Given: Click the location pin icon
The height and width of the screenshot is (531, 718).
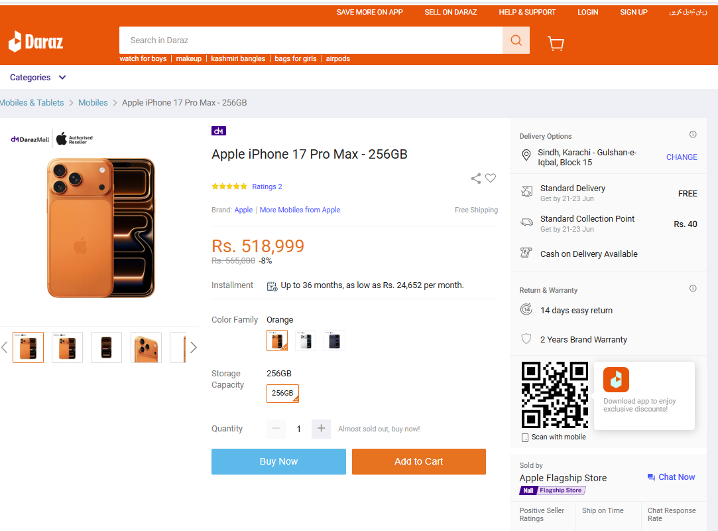Looking at the screenshot, I should click(526, 155).
